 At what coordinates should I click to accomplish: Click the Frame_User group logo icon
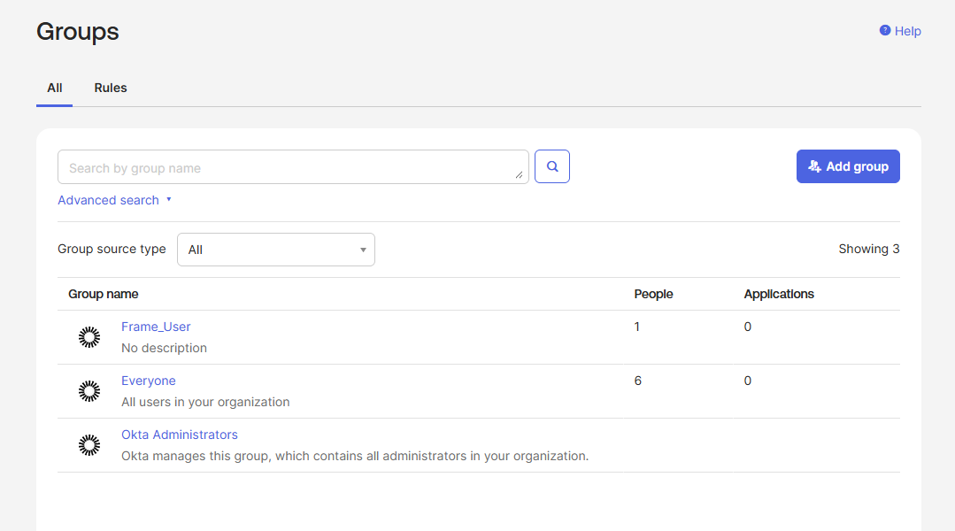click(89, 337)
